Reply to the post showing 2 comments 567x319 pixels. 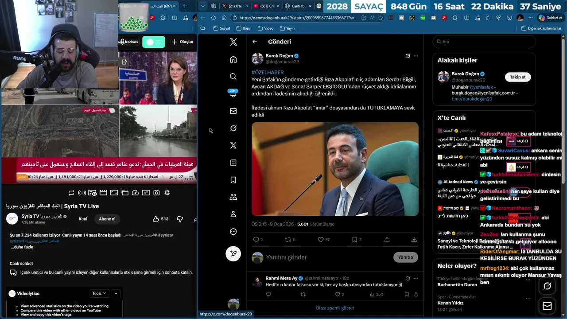258,240
